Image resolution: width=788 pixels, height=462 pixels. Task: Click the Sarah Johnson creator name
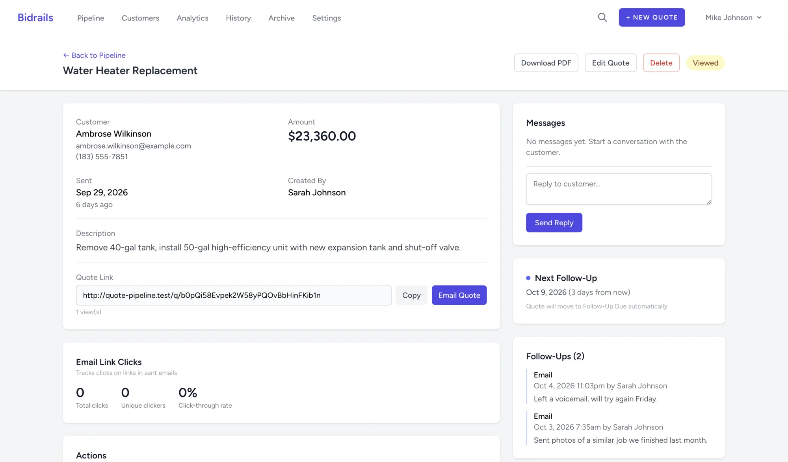coord(317,193)
